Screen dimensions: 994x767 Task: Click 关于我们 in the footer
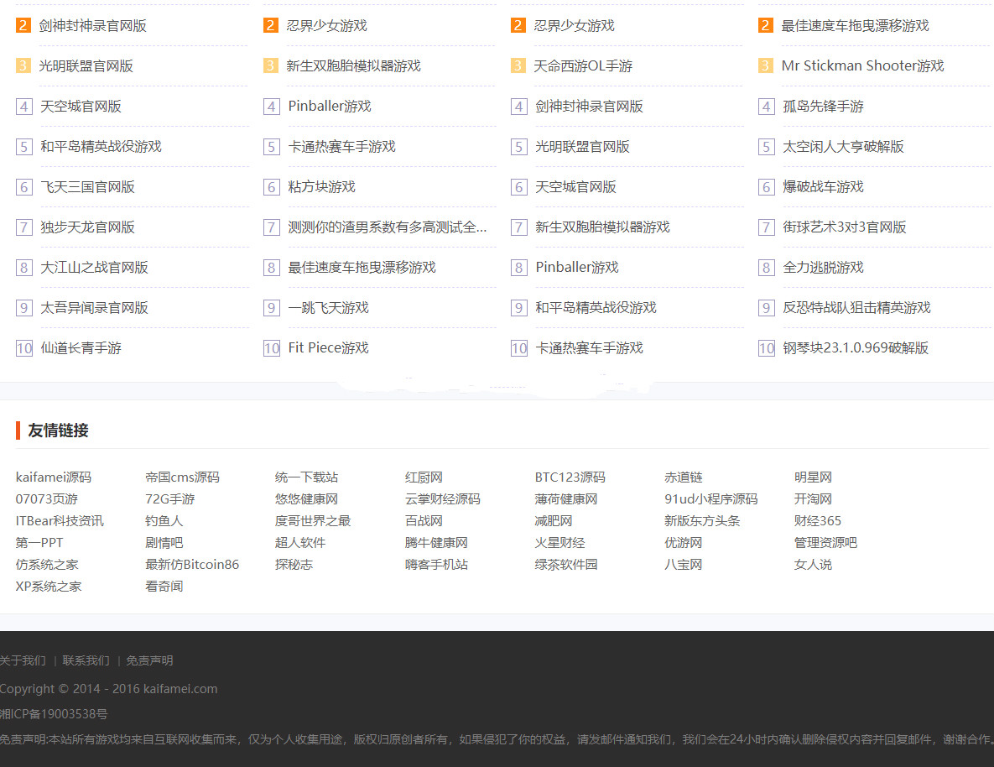23,660
